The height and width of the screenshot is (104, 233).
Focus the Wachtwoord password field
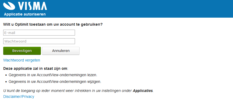(39, 41)
